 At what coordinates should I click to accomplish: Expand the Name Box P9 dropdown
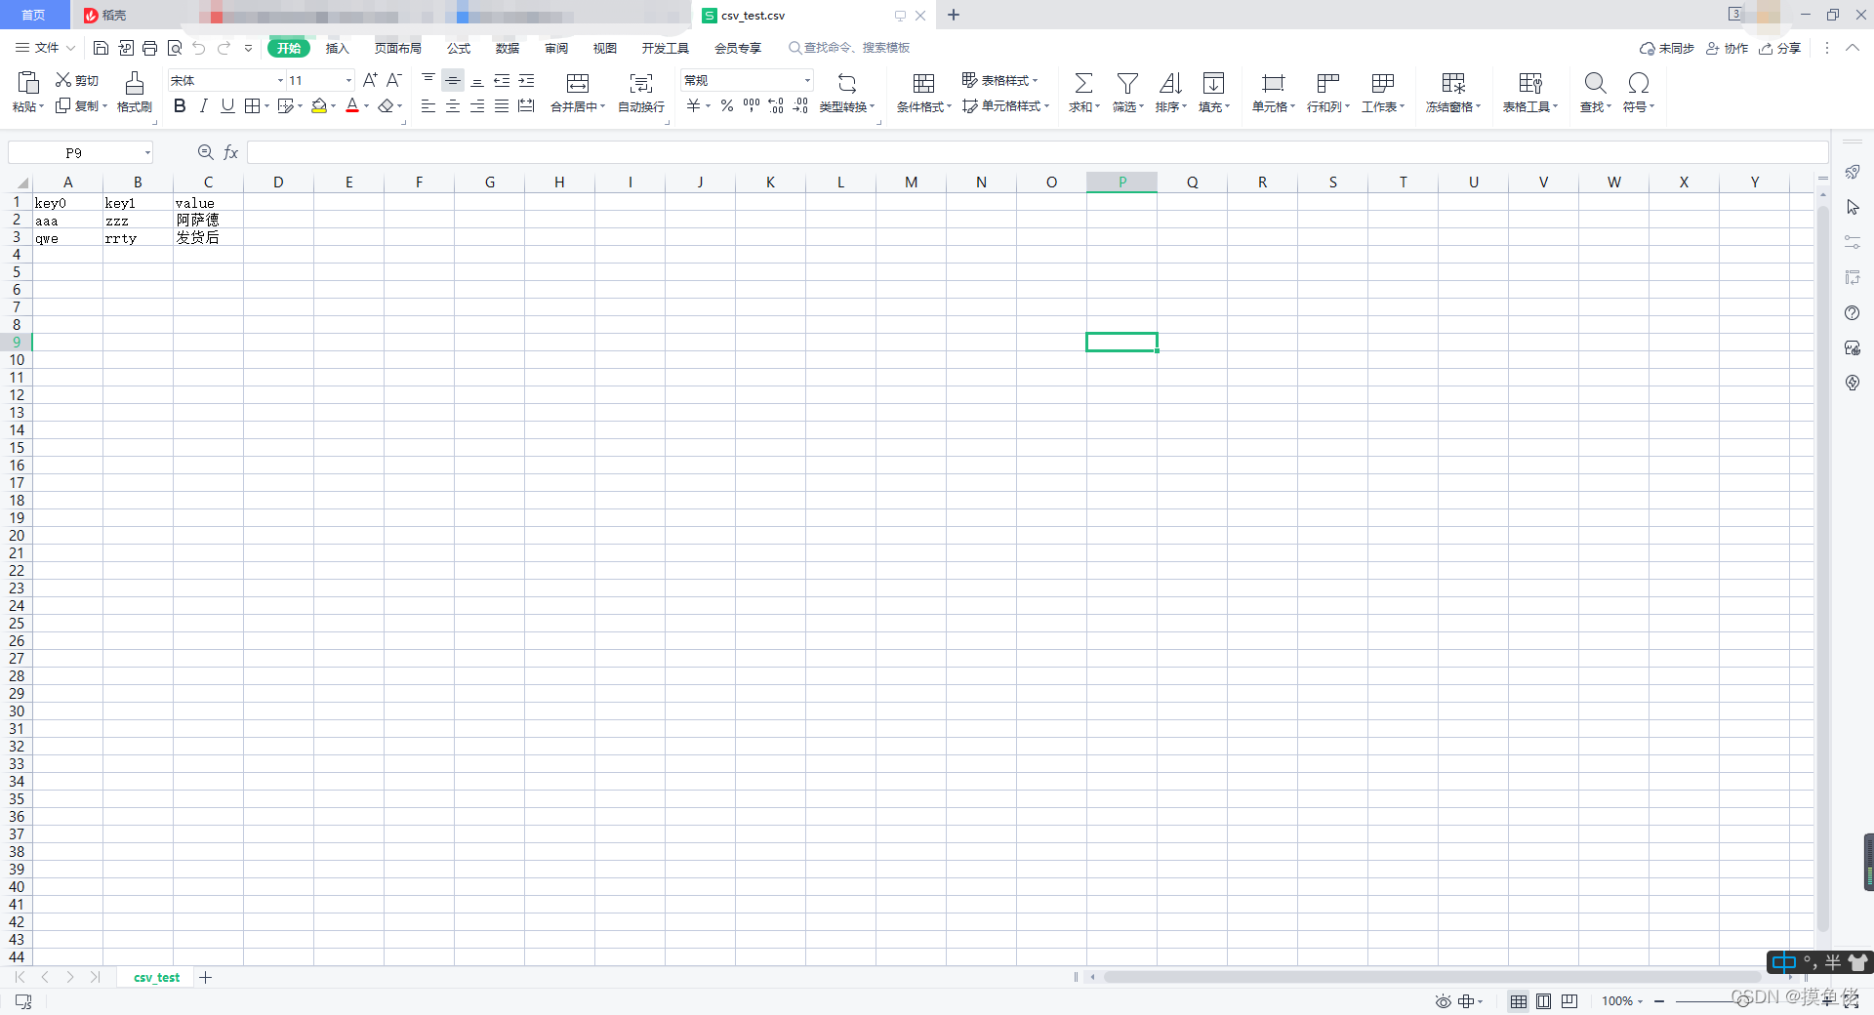147,152
